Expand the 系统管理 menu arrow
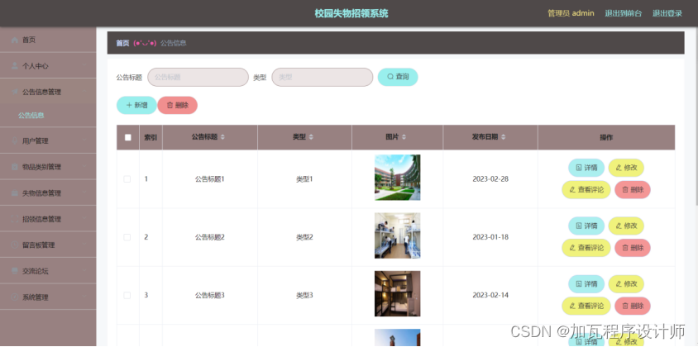Viewport: 698px width, 347px height. [x=84, y=297]
